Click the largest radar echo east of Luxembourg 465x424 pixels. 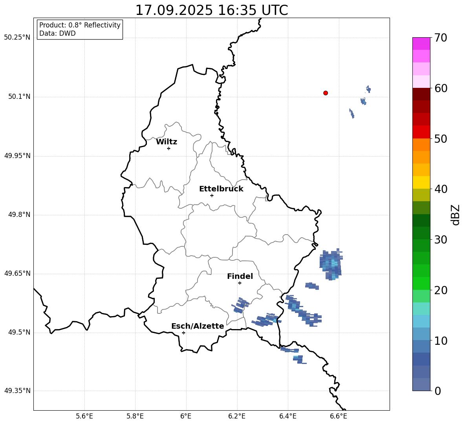[331, 264]
